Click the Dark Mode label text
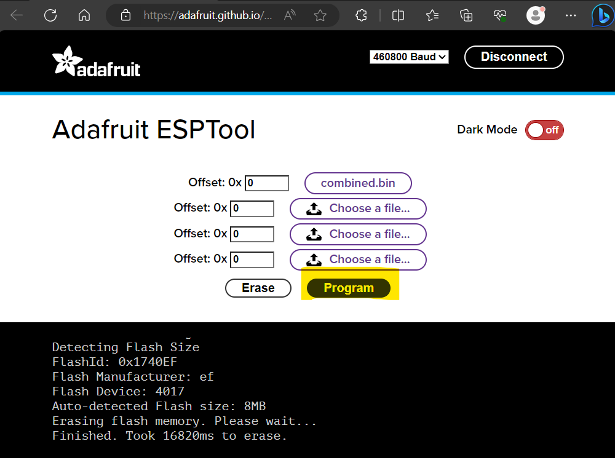The image size is (615, 460). tap(487, 130)
